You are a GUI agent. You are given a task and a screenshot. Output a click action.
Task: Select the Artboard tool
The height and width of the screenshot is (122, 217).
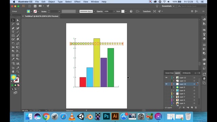pos(13,68)
